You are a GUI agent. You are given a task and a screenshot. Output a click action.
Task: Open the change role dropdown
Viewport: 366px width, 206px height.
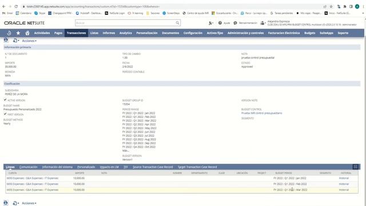[x=263, y=23]
